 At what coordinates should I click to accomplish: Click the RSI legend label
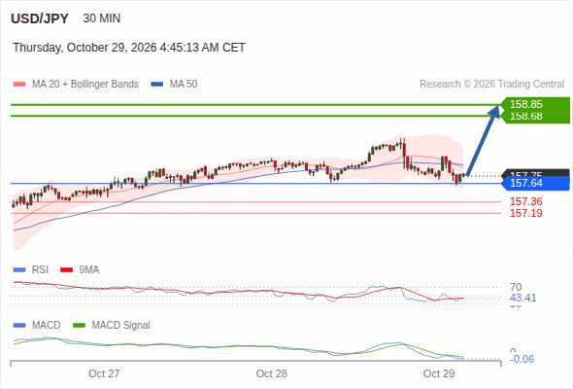point(40,269)
